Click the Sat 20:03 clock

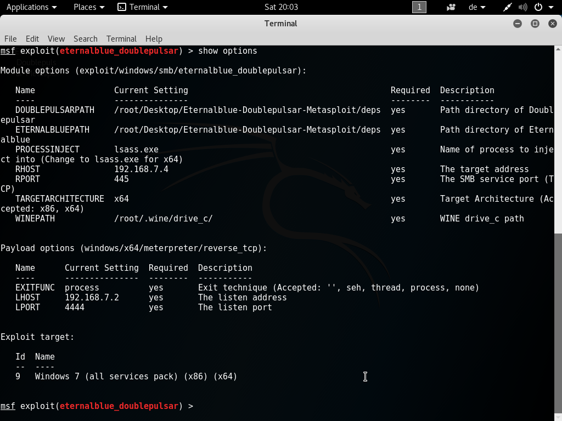(281, 7)
